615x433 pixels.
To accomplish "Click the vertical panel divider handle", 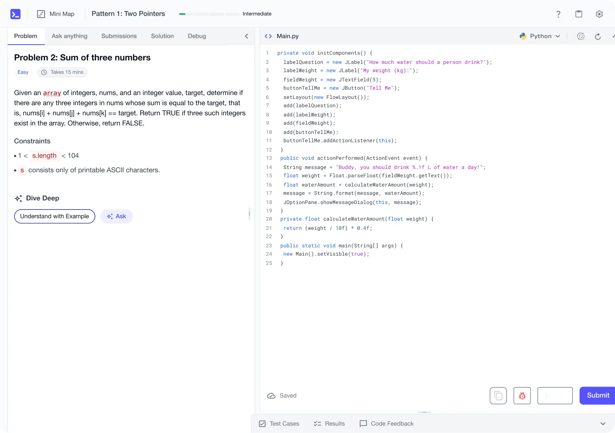I will 249,214.
